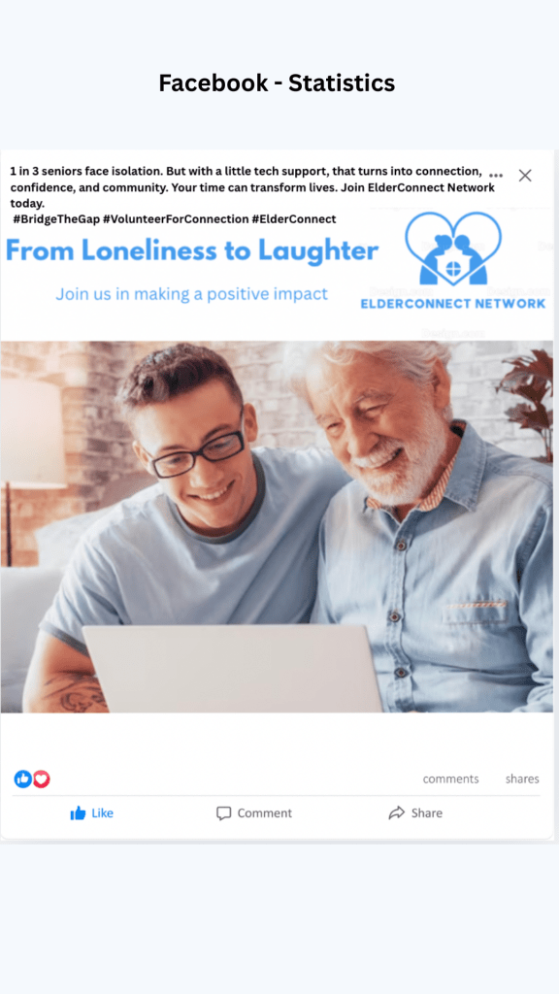The width and height of the screenshot is (559, 994).
Task: Like the post using the Like label
Action: 102,812
